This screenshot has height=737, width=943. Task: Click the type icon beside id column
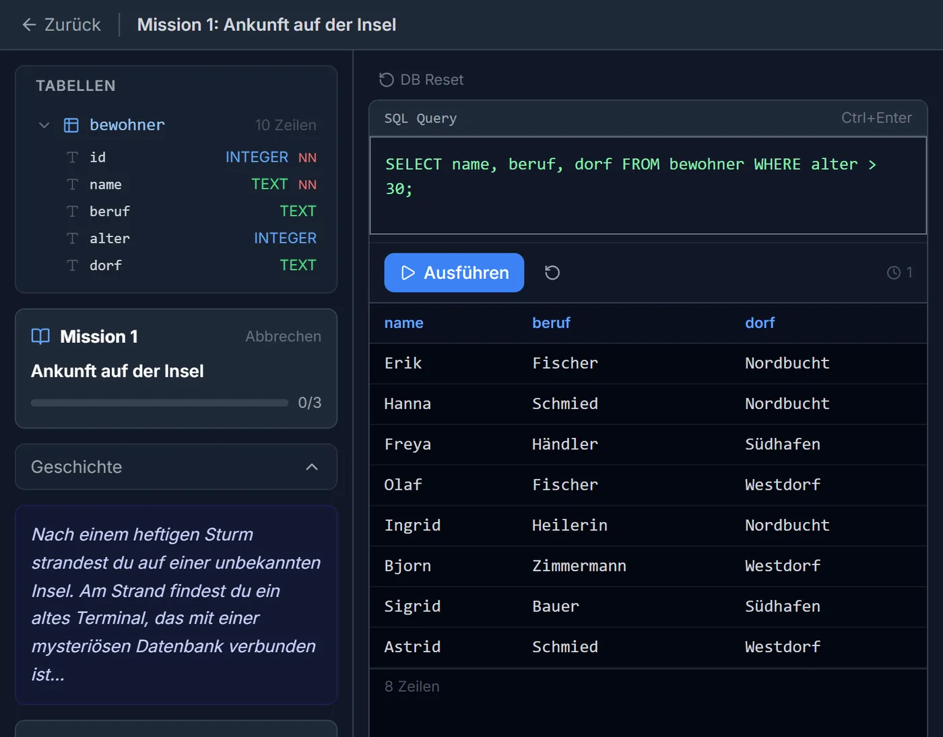[x=73, y=158]
